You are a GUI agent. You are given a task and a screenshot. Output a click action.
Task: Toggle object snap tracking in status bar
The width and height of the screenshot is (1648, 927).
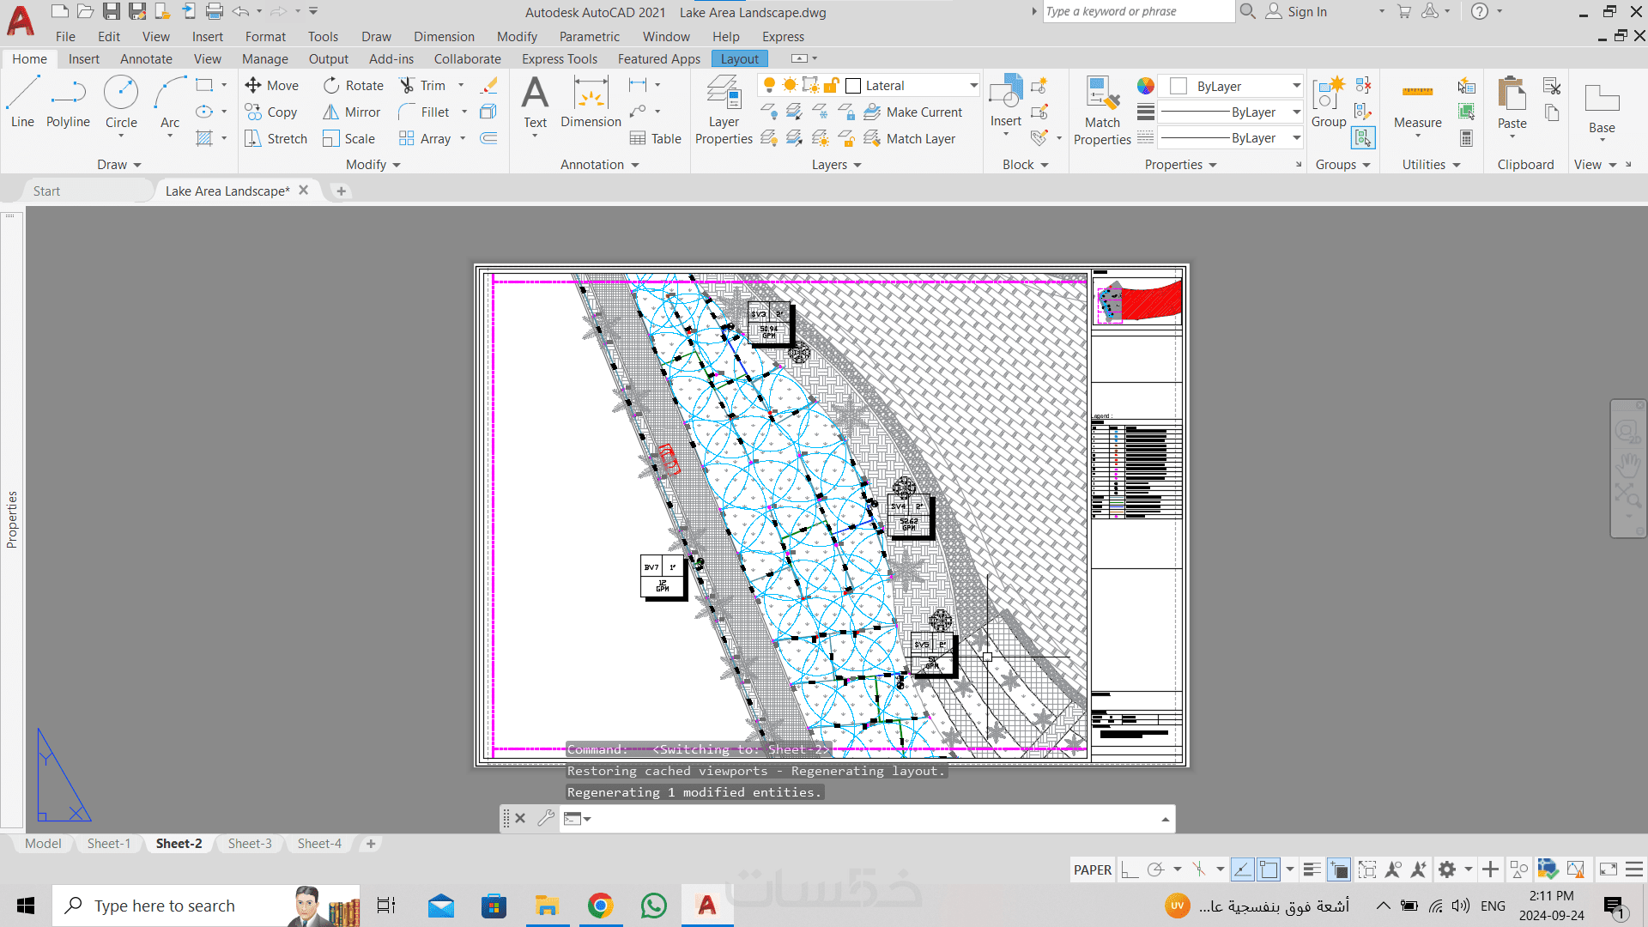[x=1242, y=869]
